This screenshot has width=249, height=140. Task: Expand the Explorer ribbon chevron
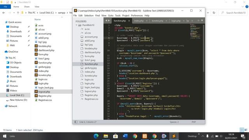pyautogui.click(x=242, y=7)
